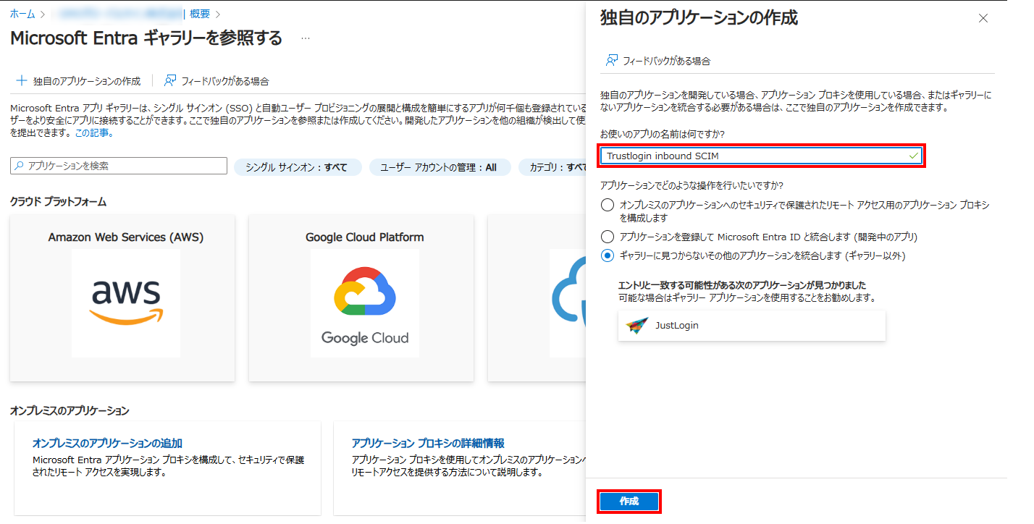Click the app name field containing Trustlogin inbound SCIM

coord(761,156)
